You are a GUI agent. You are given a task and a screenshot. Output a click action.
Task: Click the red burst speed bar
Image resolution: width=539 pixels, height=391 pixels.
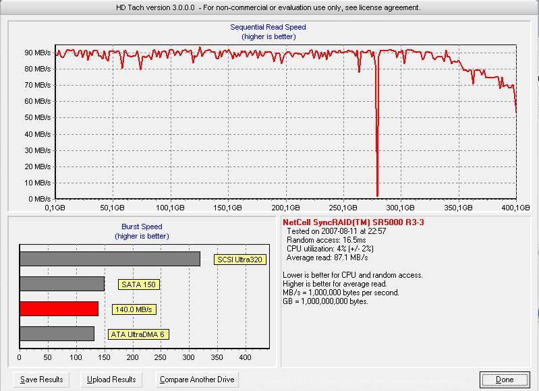59,309
